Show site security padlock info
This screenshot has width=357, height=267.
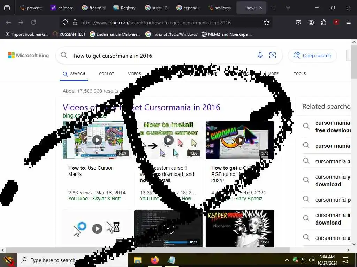75,23
